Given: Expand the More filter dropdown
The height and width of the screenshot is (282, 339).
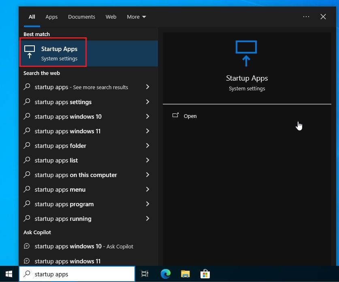Looking at the screenshot, I should click(x=136, y=17).
